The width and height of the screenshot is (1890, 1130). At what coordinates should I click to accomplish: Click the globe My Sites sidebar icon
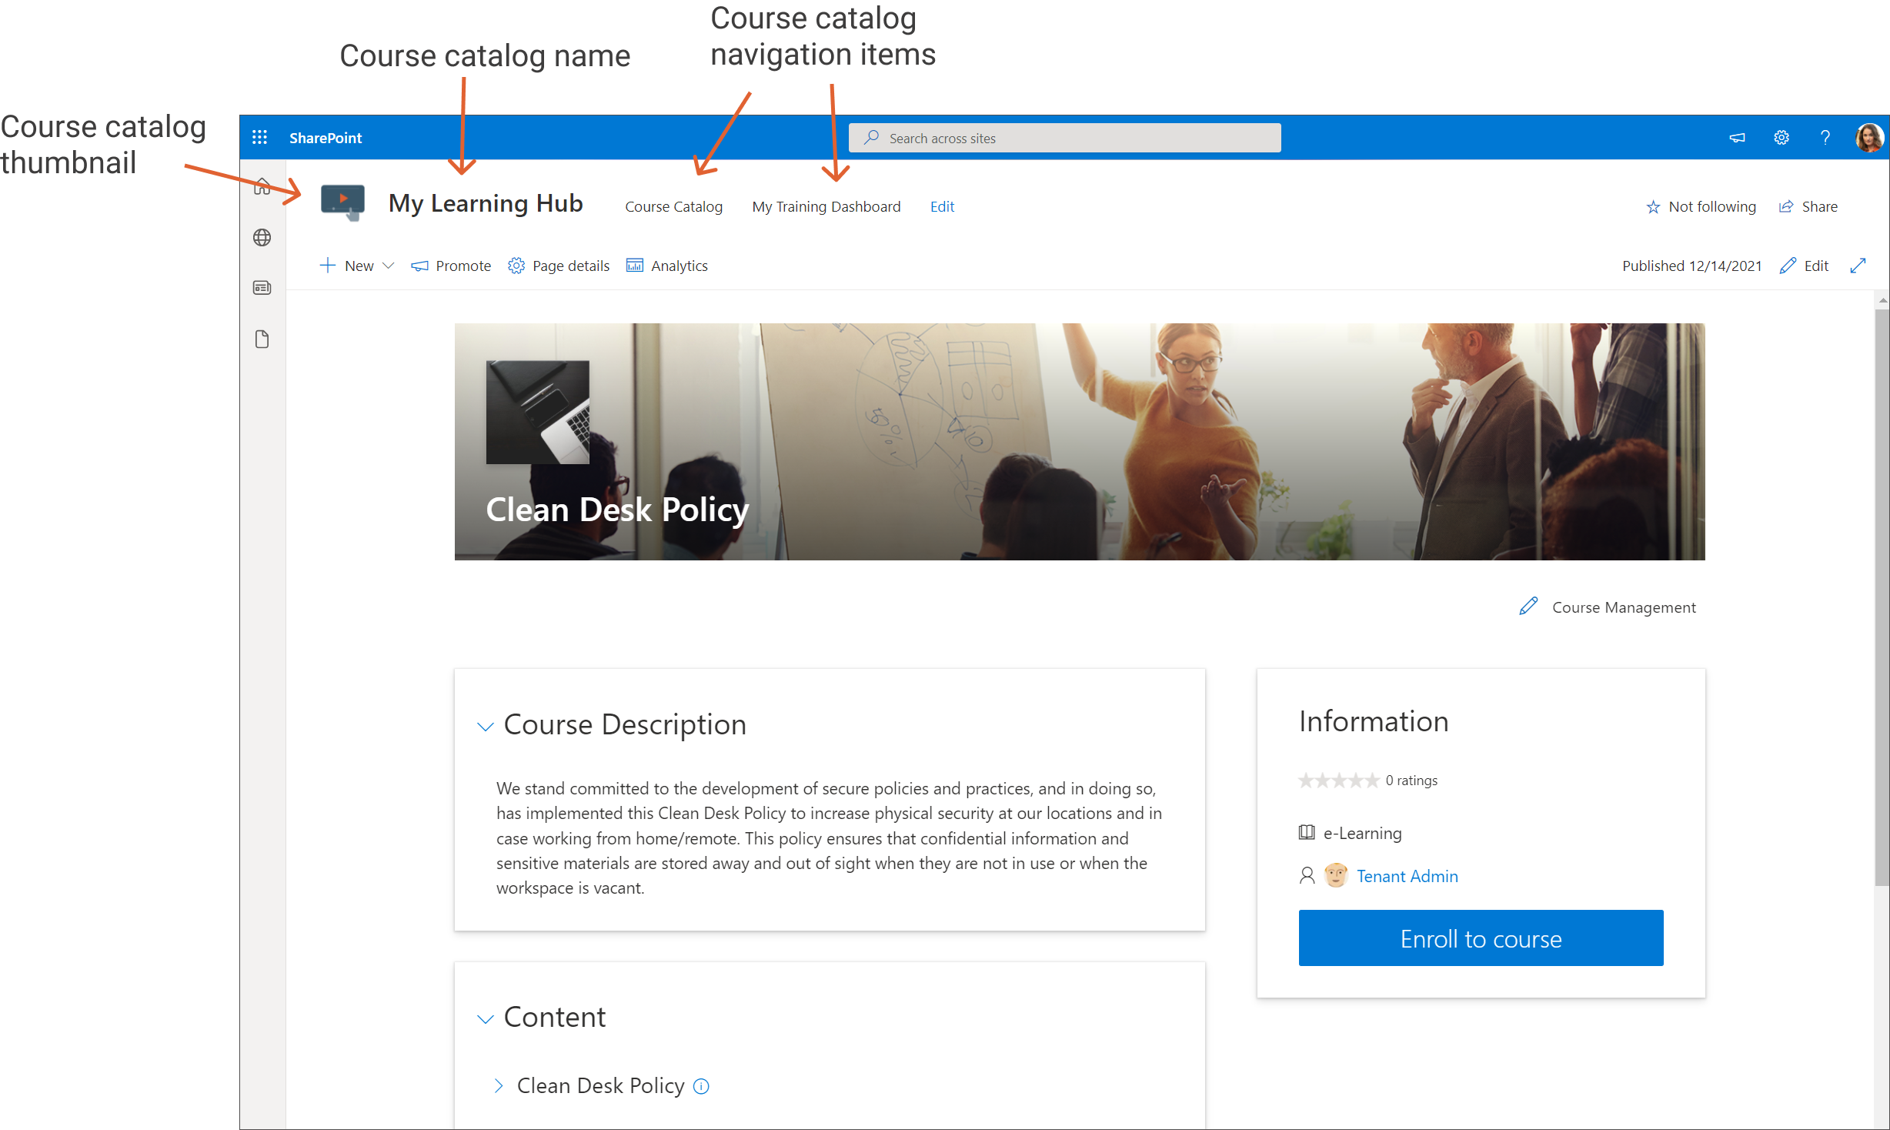tap(262, 238)
